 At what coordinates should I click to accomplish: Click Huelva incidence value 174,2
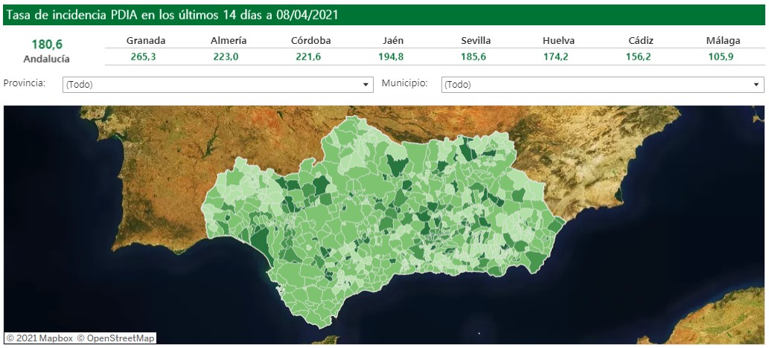555,57
